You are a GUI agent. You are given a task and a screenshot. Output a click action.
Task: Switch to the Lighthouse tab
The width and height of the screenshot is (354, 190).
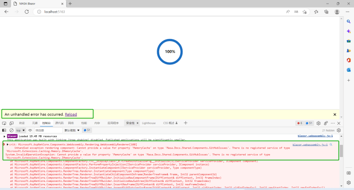(x=149, y=123)
